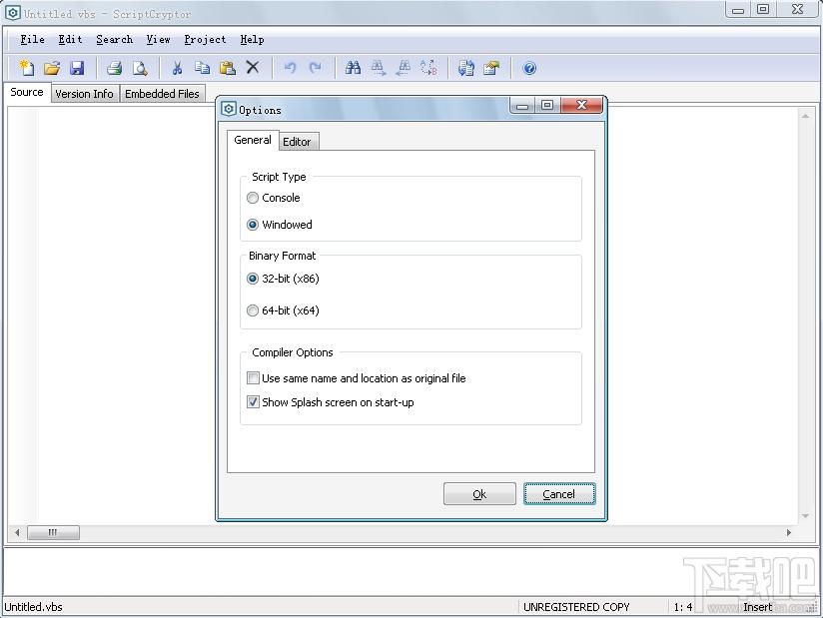Copy selection toolbar icon

click(x=202, y=68)
